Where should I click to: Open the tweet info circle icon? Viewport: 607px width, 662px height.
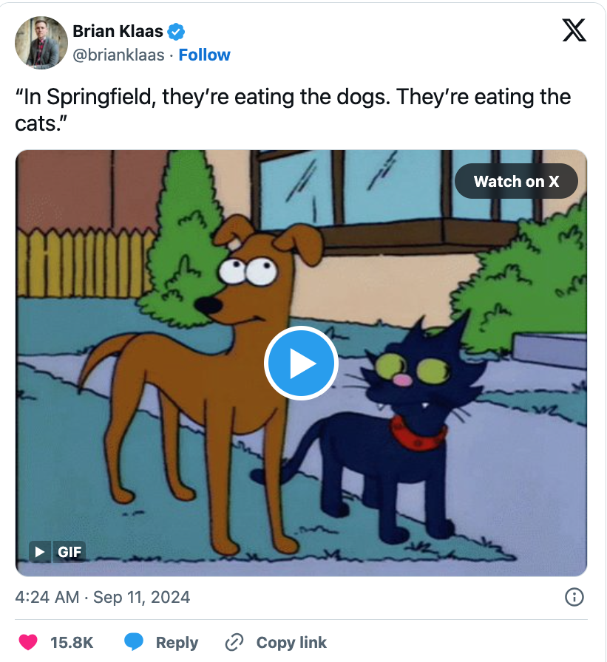click(574, 597)
